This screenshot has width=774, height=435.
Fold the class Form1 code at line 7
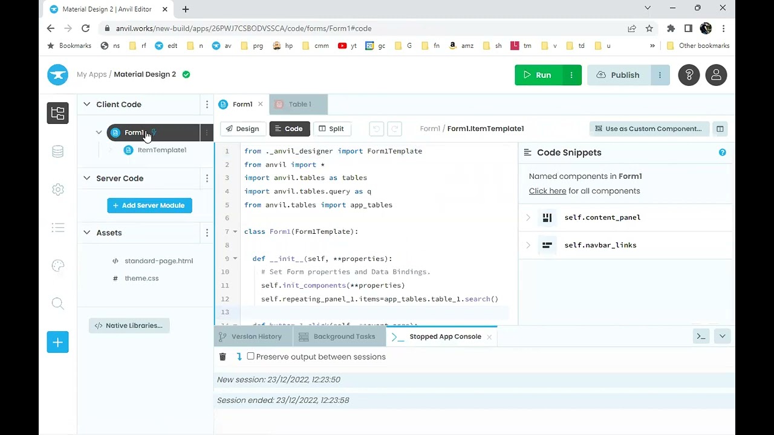(x=235, y=232)
